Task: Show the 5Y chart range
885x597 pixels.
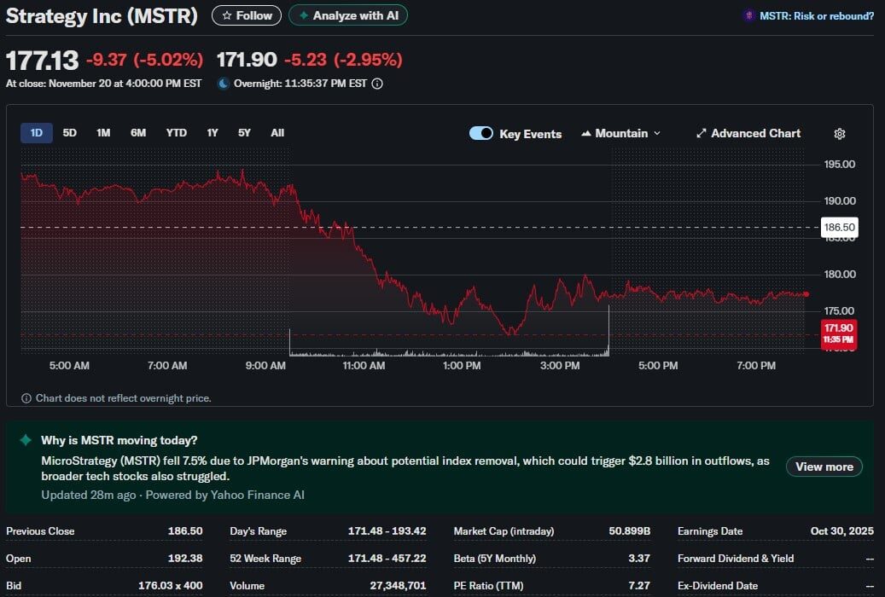Action: (x=244, y=133)
